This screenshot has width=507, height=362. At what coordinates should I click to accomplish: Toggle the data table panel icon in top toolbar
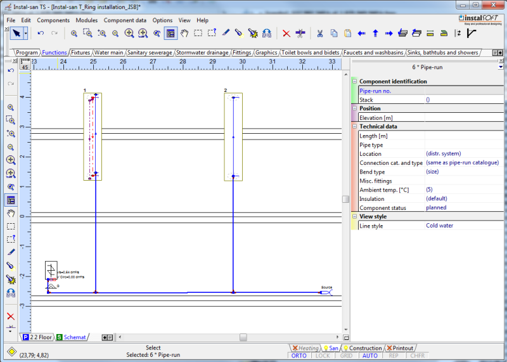pos(170,34)
